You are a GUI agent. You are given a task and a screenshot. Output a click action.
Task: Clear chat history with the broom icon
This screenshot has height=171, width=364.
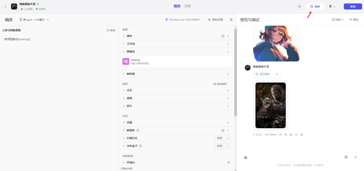246,157
